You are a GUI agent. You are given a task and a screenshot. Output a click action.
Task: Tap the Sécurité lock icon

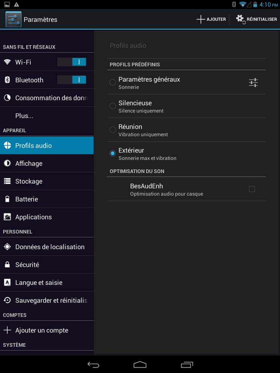[x=7, y=264]
